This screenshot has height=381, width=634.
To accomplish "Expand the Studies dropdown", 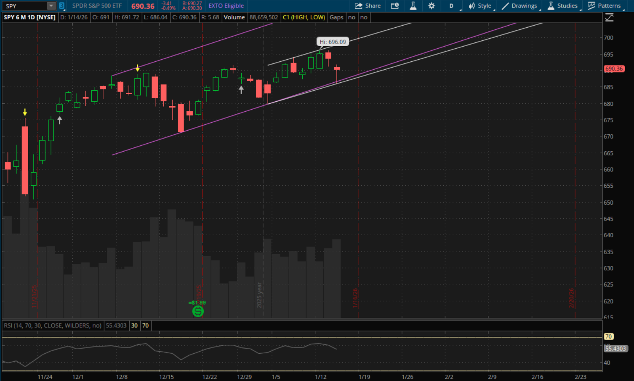I will [x=563, y=6].
